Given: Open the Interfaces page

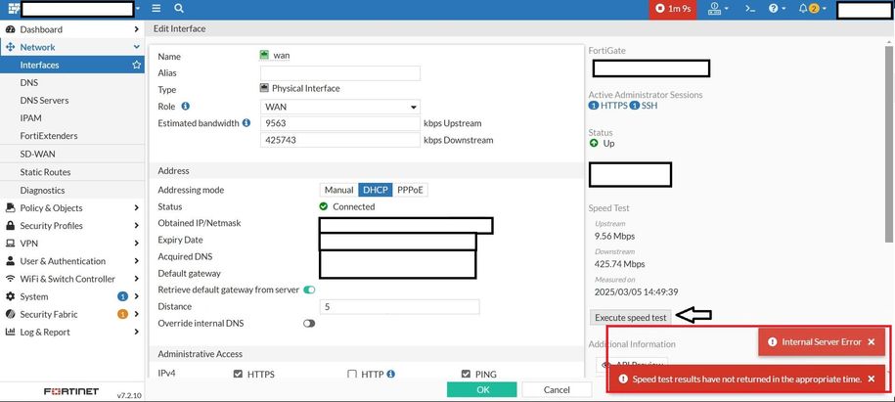Looking at the screenshot, I should click(72, 66).
